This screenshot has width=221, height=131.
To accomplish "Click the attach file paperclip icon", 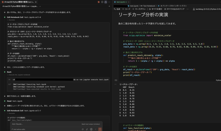I will click(x=87, y=129).
